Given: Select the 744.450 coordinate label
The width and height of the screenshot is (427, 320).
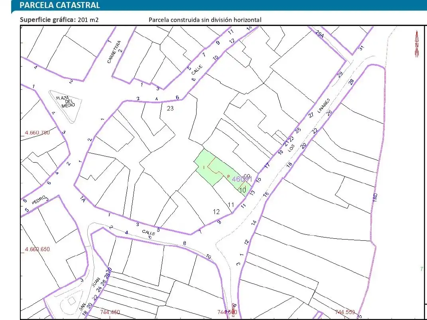Looking at the screenshot, I should [x=110, y=312].
